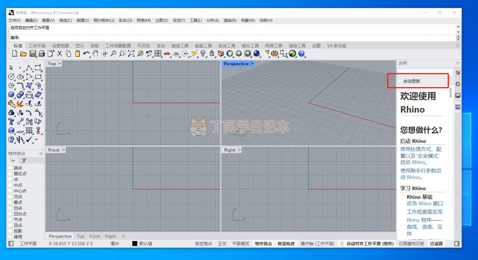Open the Front viewport dropdown arrow
Image resolution: width=478 pixels, height=260 pixels.
tap(64, 150)
